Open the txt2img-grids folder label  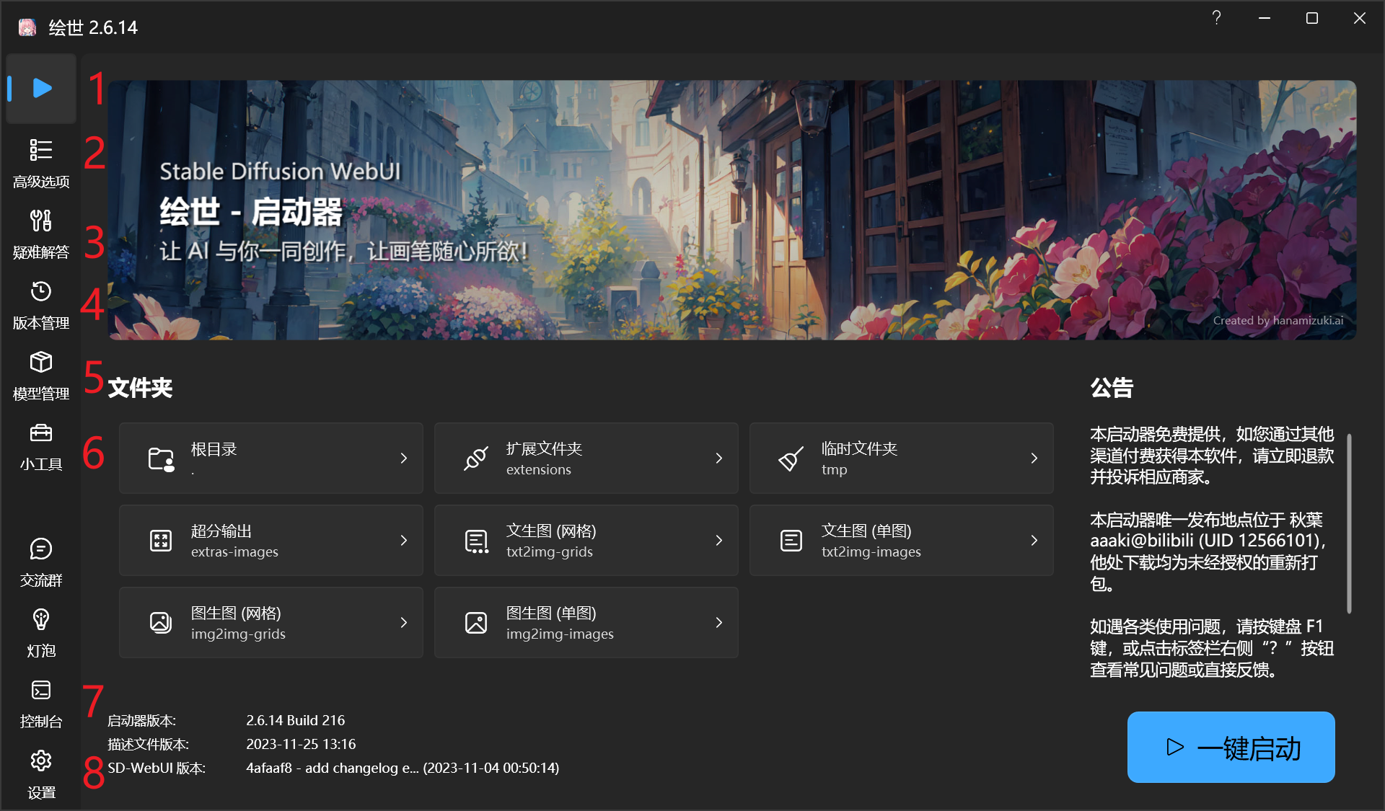click(x=549, y=552)
